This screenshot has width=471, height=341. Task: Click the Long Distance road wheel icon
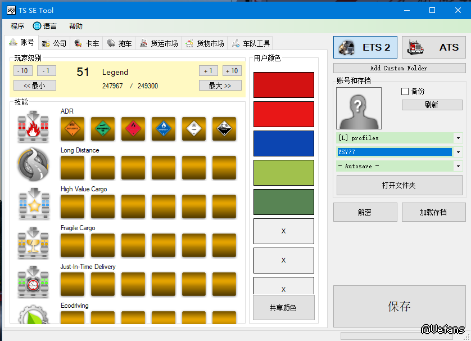33,164
